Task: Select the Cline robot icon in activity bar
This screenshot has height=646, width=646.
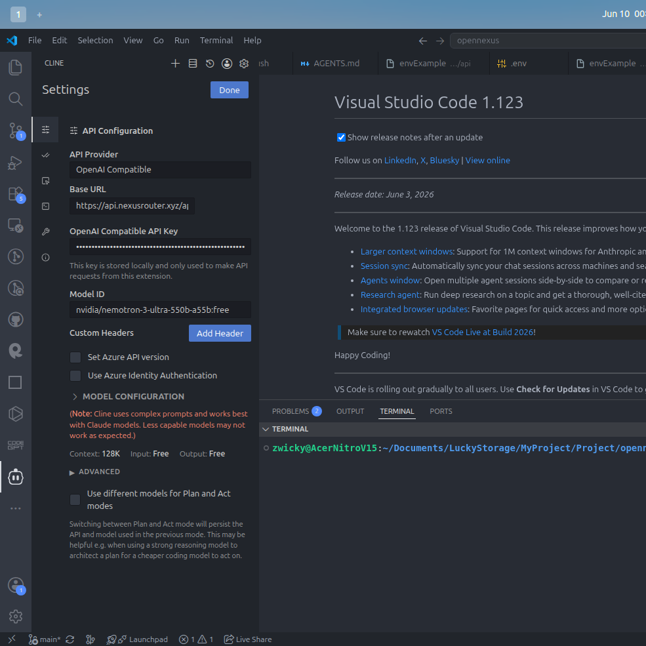Action: click(x=16, y=477)
